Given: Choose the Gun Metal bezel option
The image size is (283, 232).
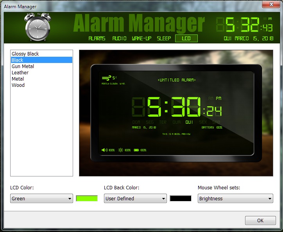Looking at the screenshot, I should 23,66.
